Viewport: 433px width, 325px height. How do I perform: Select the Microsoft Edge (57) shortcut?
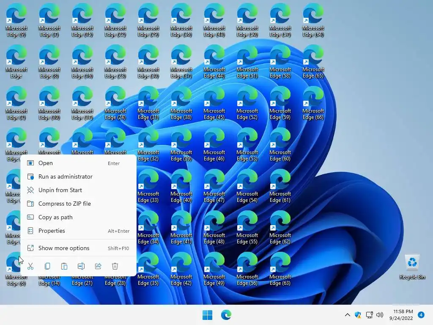pyautogui.click(x=280, y=20)
